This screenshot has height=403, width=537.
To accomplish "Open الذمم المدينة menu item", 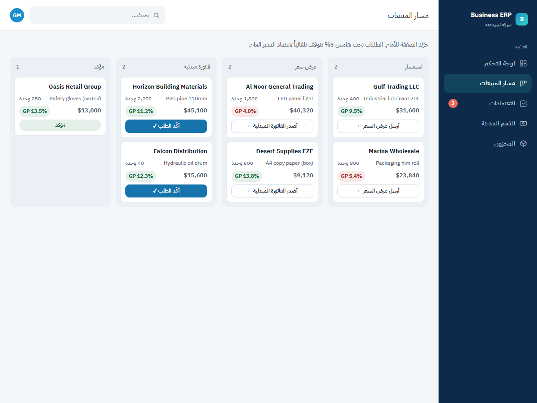I will 488,124.
